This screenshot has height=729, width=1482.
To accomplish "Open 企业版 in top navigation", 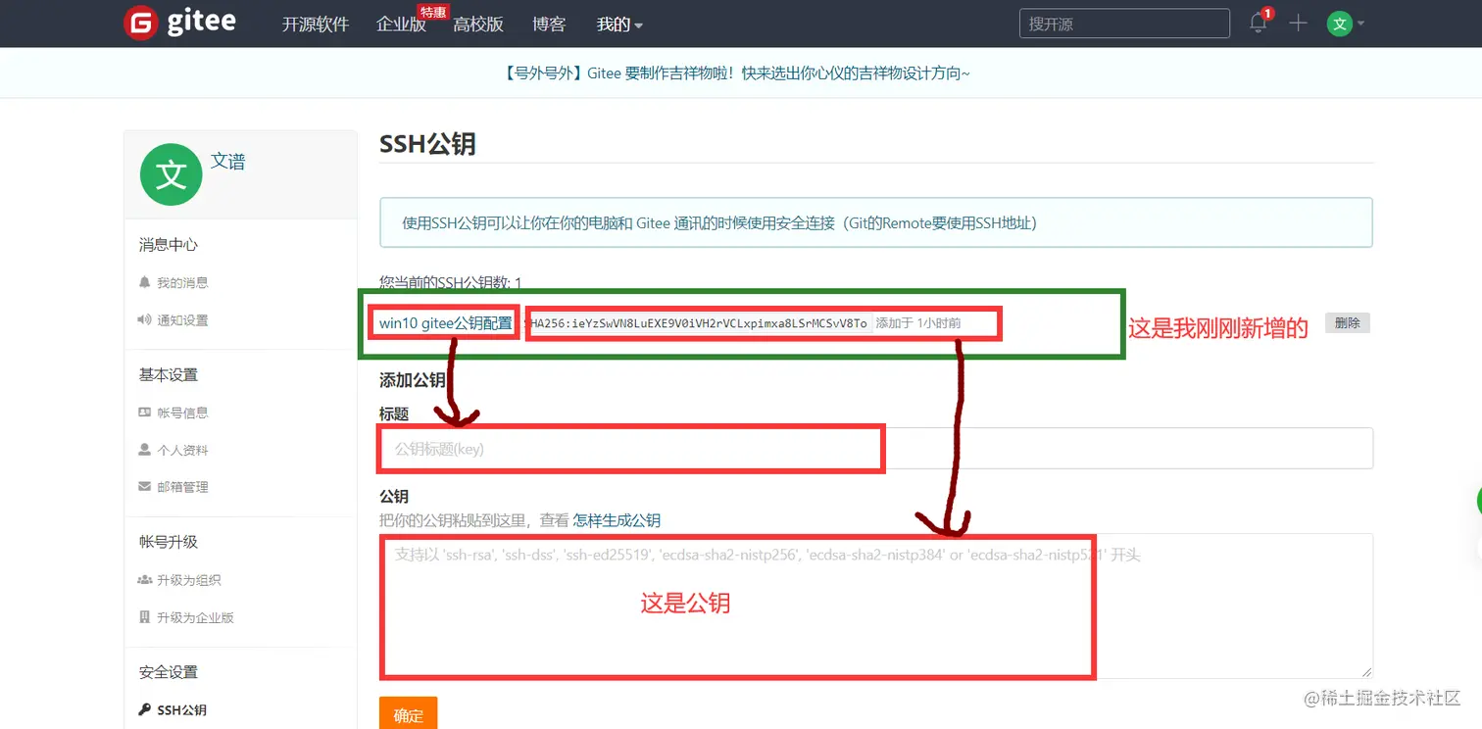I will tap(401, 24).
